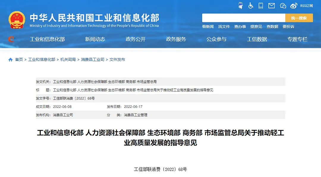Open the mail envelope icon
The width and height of the screenshot is (321, 177).
click(271, 6)
